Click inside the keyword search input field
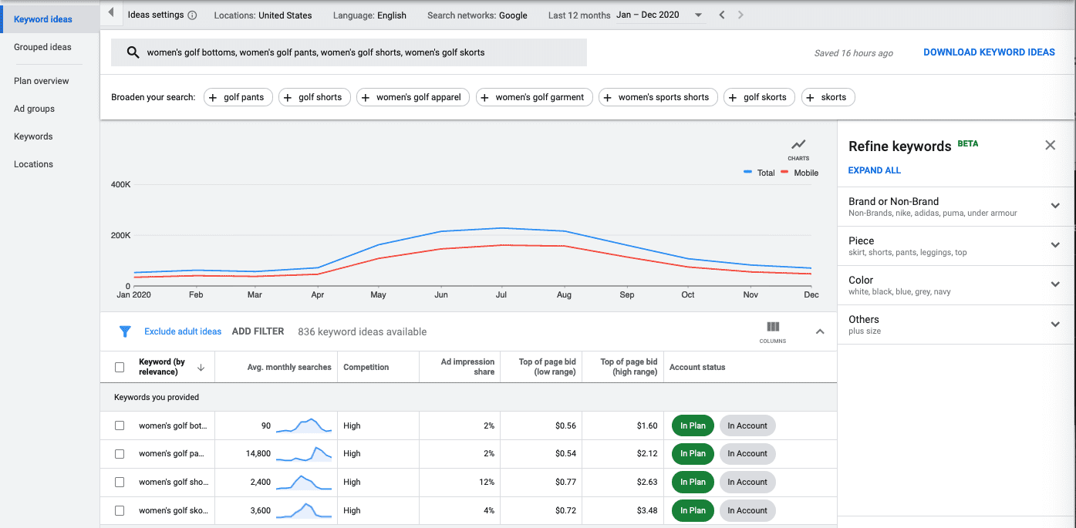This screenshot has width=1076, height=528. pos(347,52)
